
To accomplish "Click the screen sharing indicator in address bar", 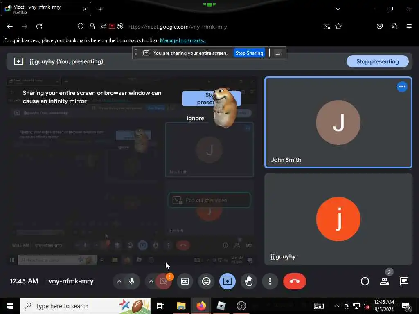I will (112, 27).
